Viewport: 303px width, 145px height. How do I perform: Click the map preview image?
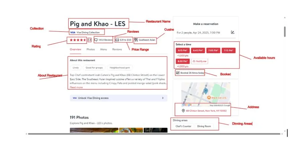pyautogui.click(x=206, y=95)
